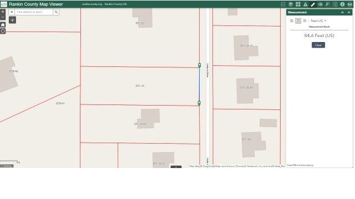Open the Print widget
The image size is (355, 199).
coord(350,4)
